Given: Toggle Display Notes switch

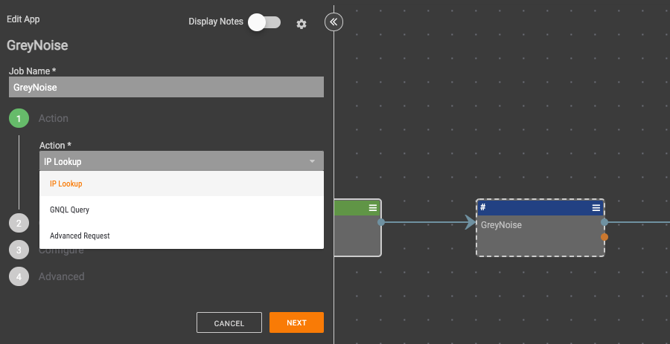Looking at the screenshot, I should 264,22.
